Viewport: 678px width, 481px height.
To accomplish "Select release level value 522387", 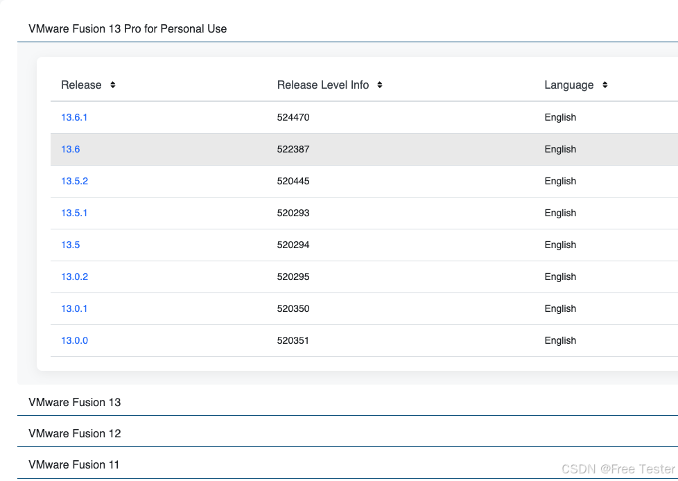I will click(x=293, y=149).
